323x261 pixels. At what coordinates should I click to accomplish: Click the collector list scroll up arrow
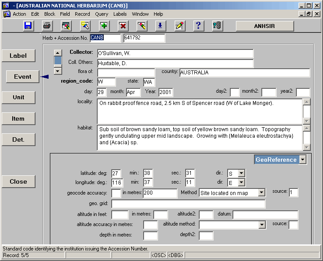pyautogui.click(x=58, y=53)
